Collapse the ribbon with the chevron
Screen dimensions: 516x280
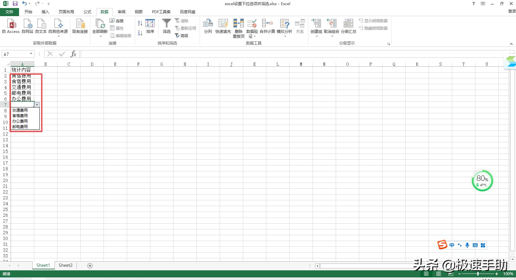(511, 44)
